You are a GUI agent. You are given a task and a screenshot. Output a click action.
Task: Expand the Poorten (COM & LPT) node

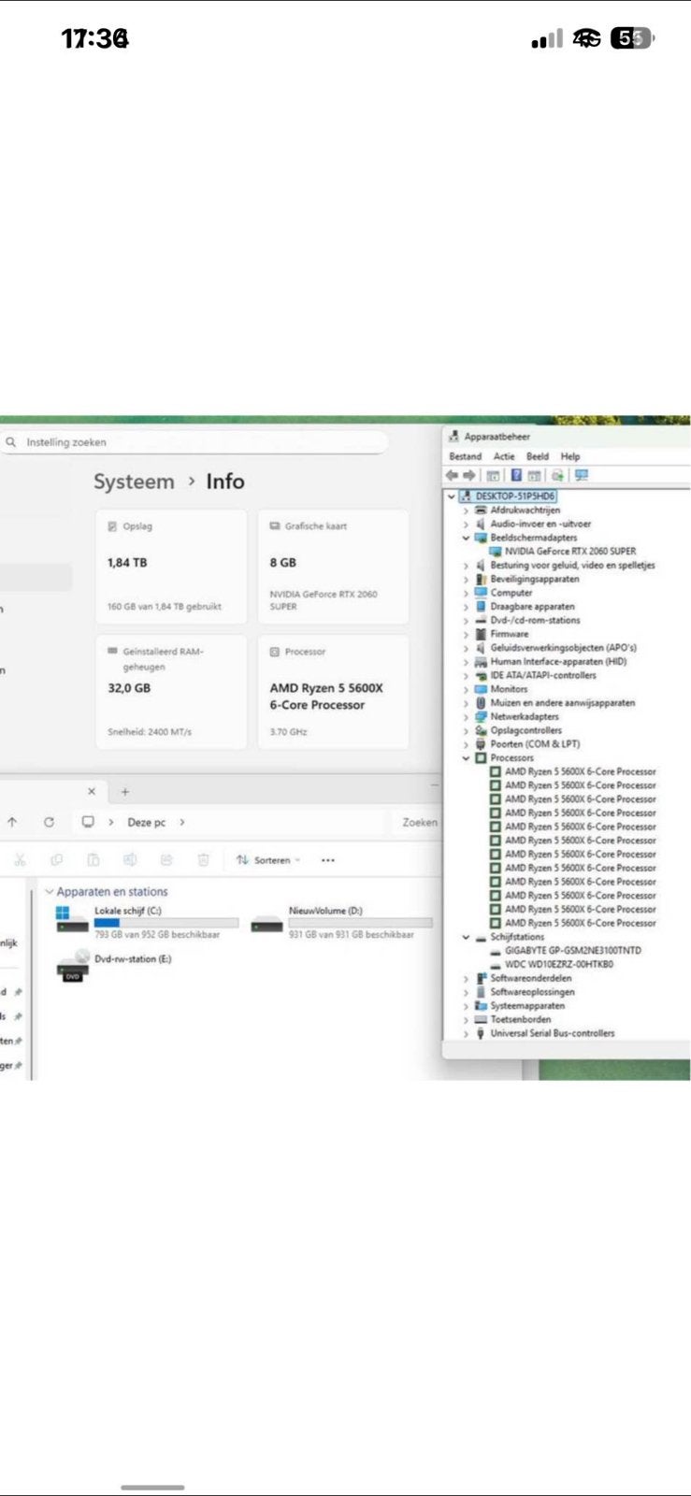[x=466, y=744]
